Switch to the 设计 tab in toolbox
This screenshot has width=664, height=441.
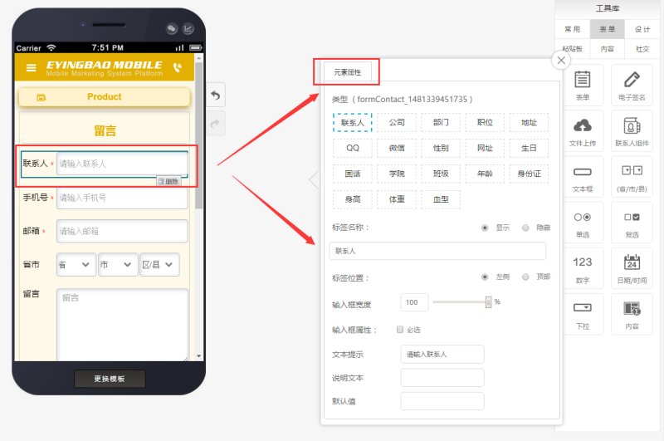642,29
